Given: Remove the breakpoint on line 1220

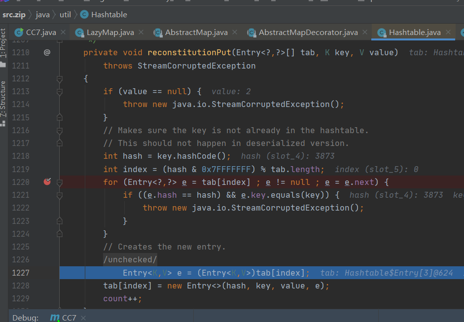Looking at the screenshot, I should pos(47,182).
